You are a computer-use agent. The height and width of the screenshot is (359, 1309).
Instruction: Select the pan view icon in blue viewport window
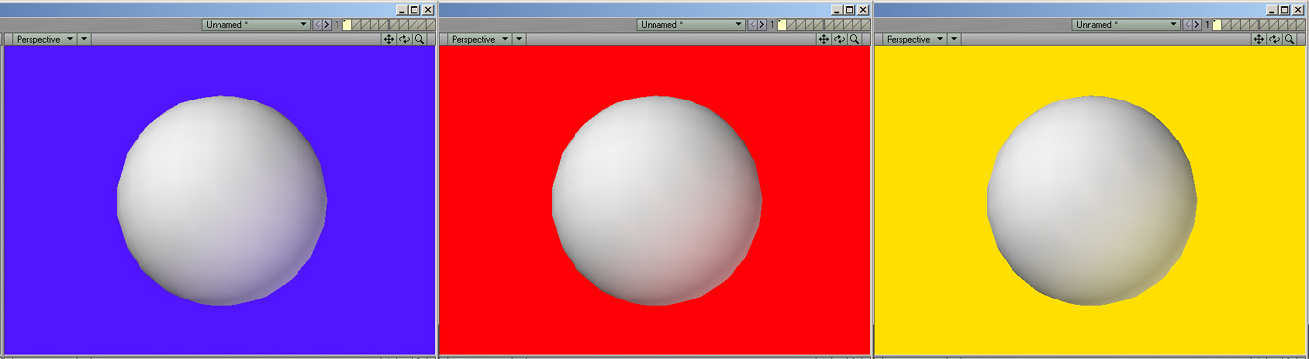(389, 39)
